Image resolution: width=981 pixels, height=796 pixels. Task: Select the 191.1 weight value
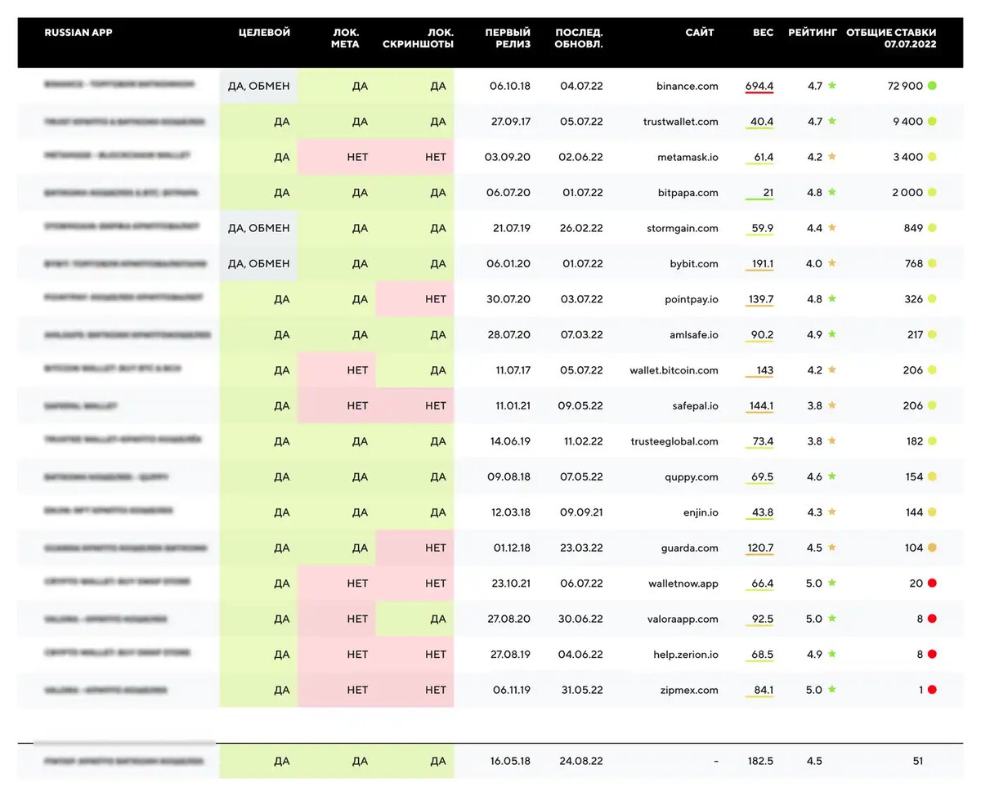(x=760, y=263)
